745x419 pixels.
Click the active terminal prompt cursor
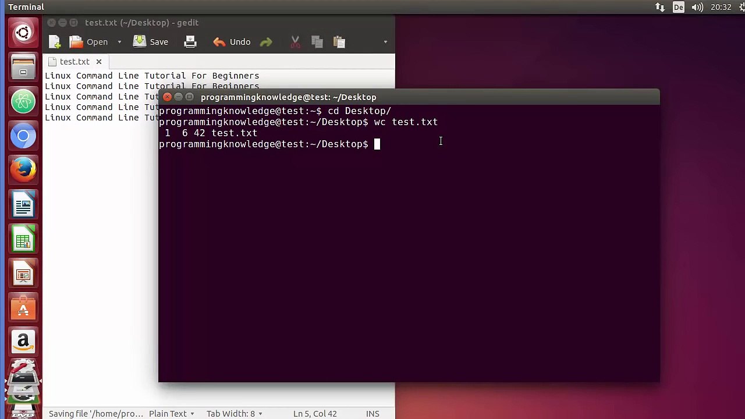[377, 144]
